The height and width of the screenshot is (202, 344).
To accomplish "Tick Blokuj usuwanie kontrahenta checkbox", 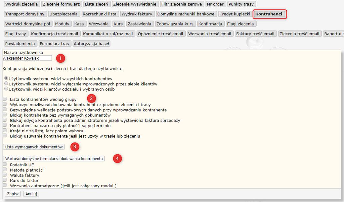I will tap(5, 136).
